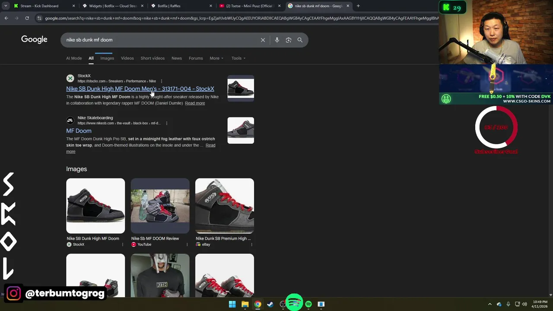
Task: Submit search with the magnifier icon
Action: point(300,40)
